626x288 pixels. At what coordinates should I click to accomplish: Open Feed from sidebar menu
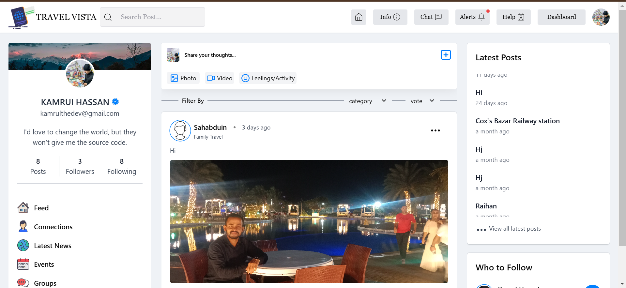pyautogui.click(x=41, y=208)
